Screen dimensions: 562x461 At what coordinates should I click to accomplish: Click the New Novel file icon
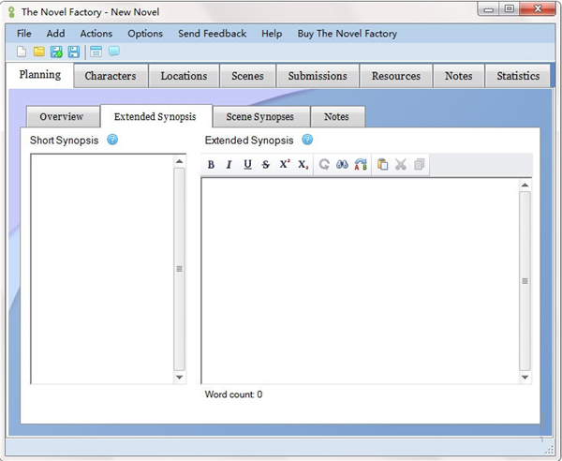click(x=22, y=52)
